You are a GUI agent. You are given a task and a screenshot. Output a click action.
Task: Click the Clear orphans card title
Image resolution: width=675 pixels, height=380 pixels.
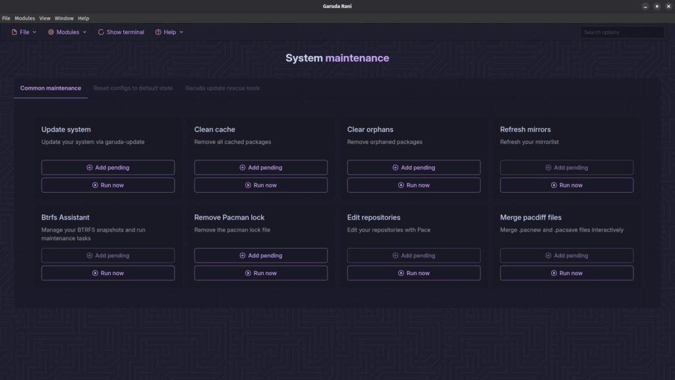click(370, 130)
